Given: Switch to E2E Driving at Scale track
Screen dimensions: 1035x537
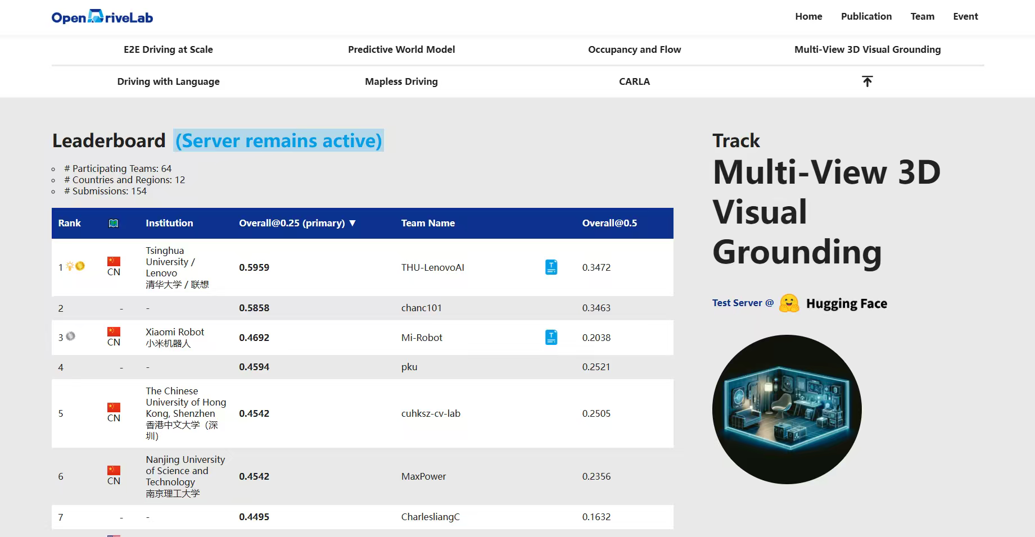Looking at the screenshot, I should 168,49.
